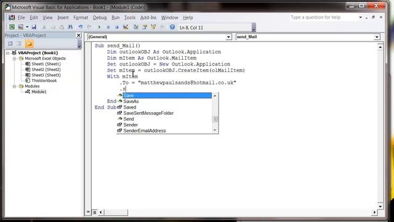The image size is (394, 222).
Task: Open the Add-Ins menu
Action: coord(148,18)
